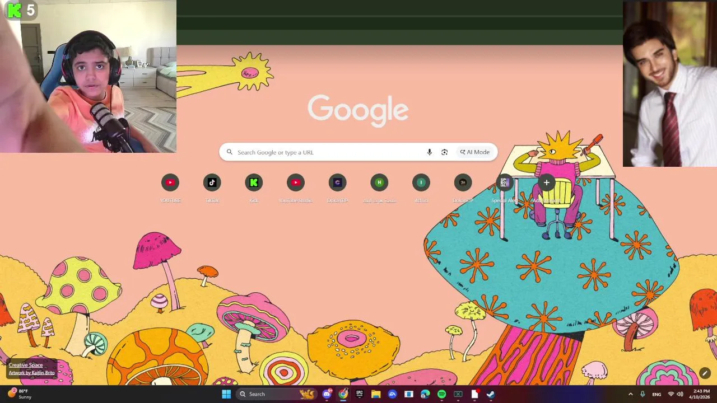Open the Kick shortcut tile
Viewport: 717px width, 403px height.
tap(254, 188)
